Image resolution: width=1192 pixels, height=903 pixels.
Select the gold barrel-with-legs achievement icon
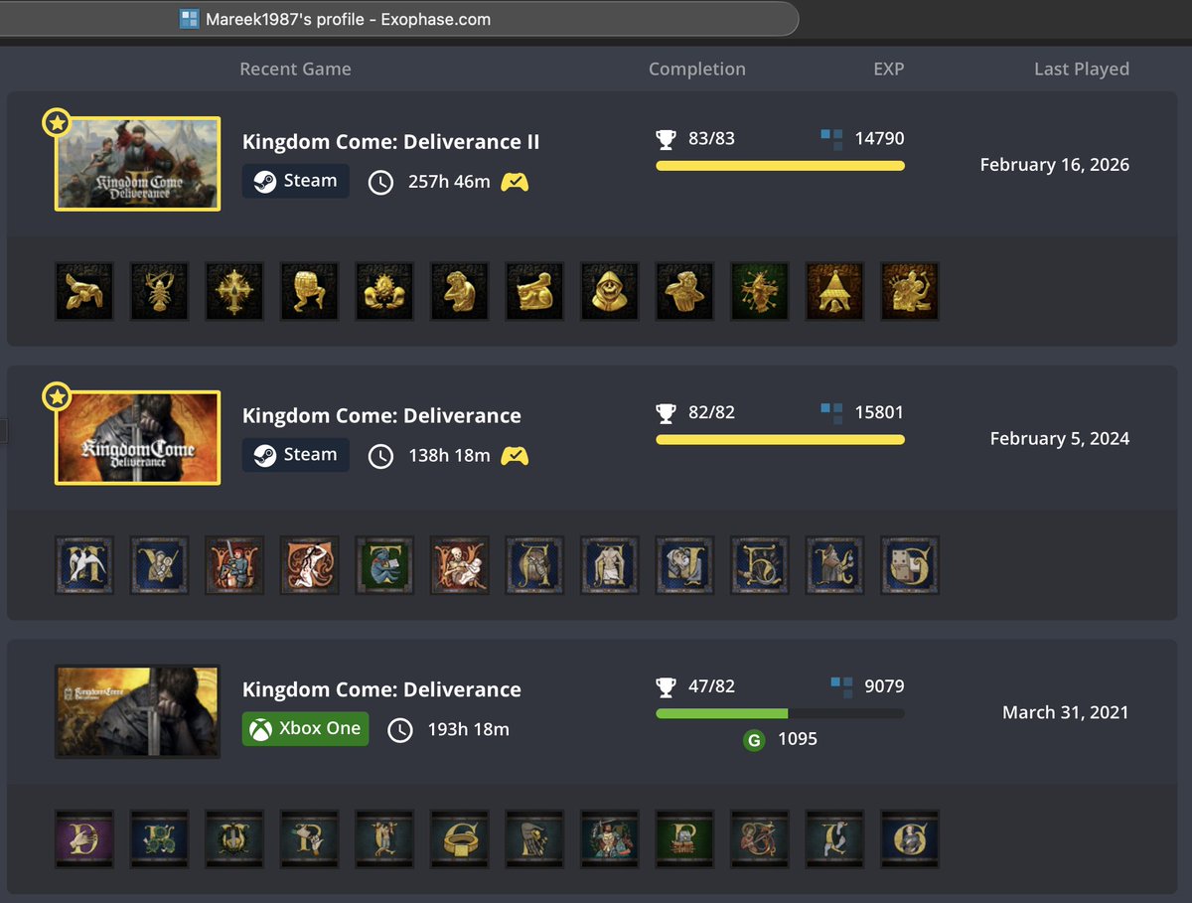click(x=309, y=291)
